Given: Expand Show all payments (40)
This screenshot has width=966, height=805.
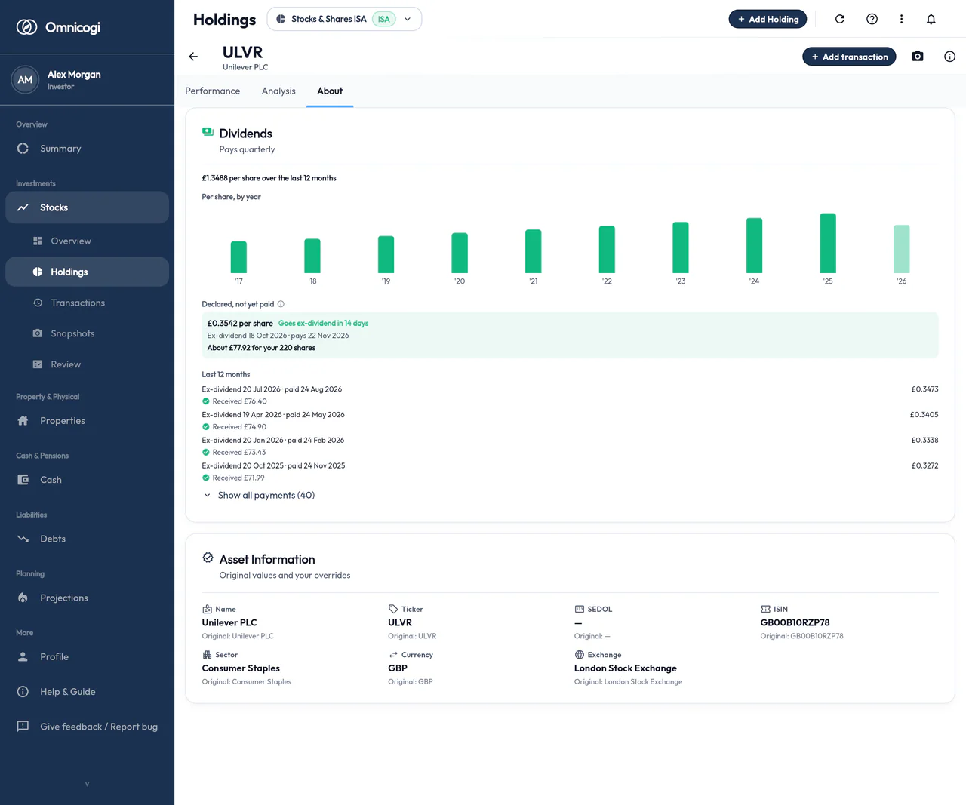Looking at the screenshot, I should tap(259, 496).
